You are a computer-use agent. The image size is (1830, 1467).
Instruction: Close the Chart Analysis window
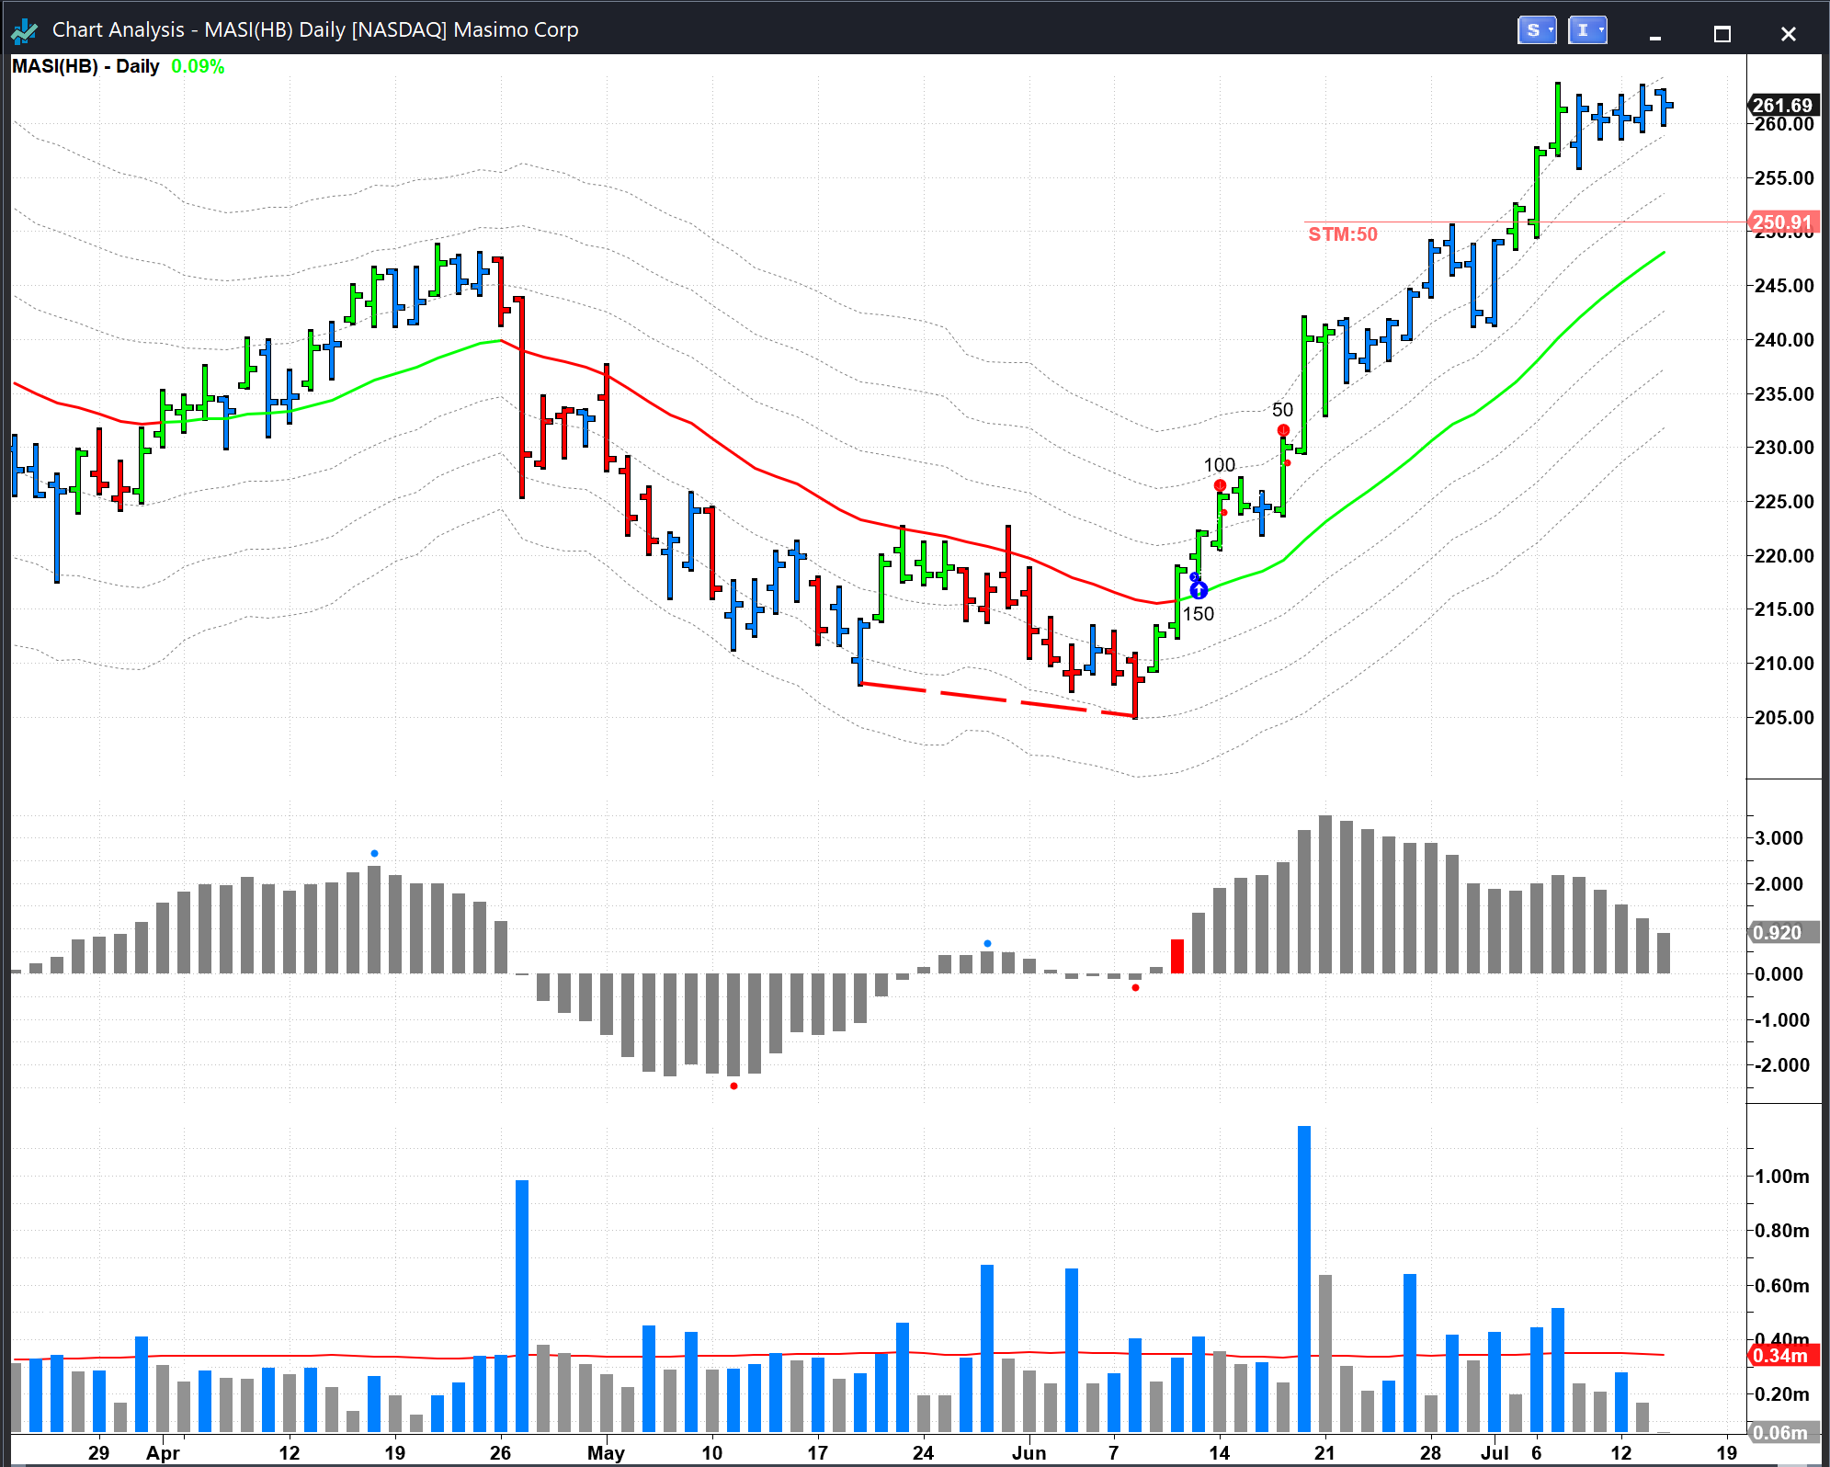pyautogui.click(x=1788, y=34)
